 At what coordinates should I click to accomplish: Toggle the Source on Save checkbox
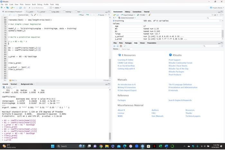pyautogui.click(x=17, y=15)
